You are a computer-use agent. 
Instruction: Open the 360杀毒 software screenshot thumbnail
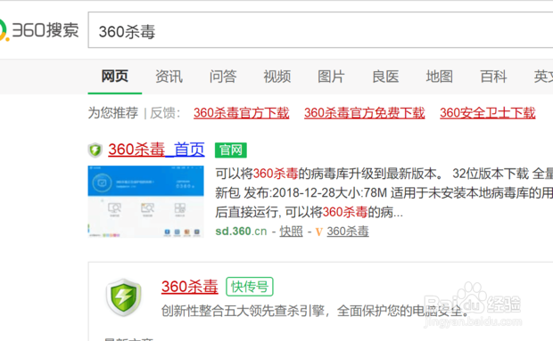145,201
